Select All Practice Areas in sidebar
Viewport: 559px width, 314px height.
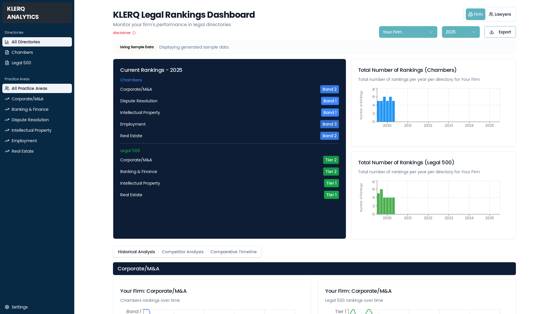click(x=37, y=88)
